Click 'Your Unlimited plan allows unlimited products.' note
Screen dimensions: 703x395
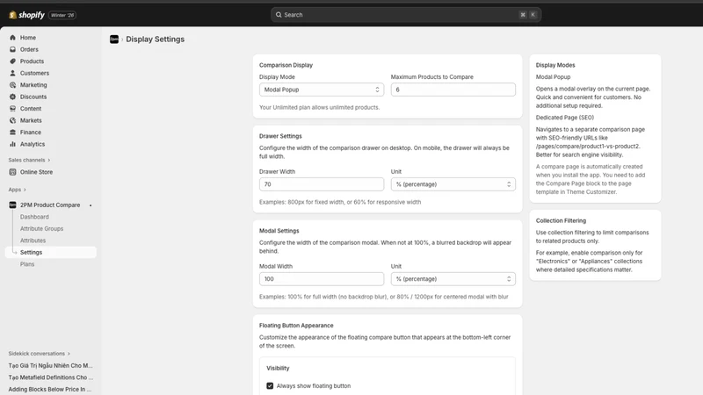click(x=319, y=107)
